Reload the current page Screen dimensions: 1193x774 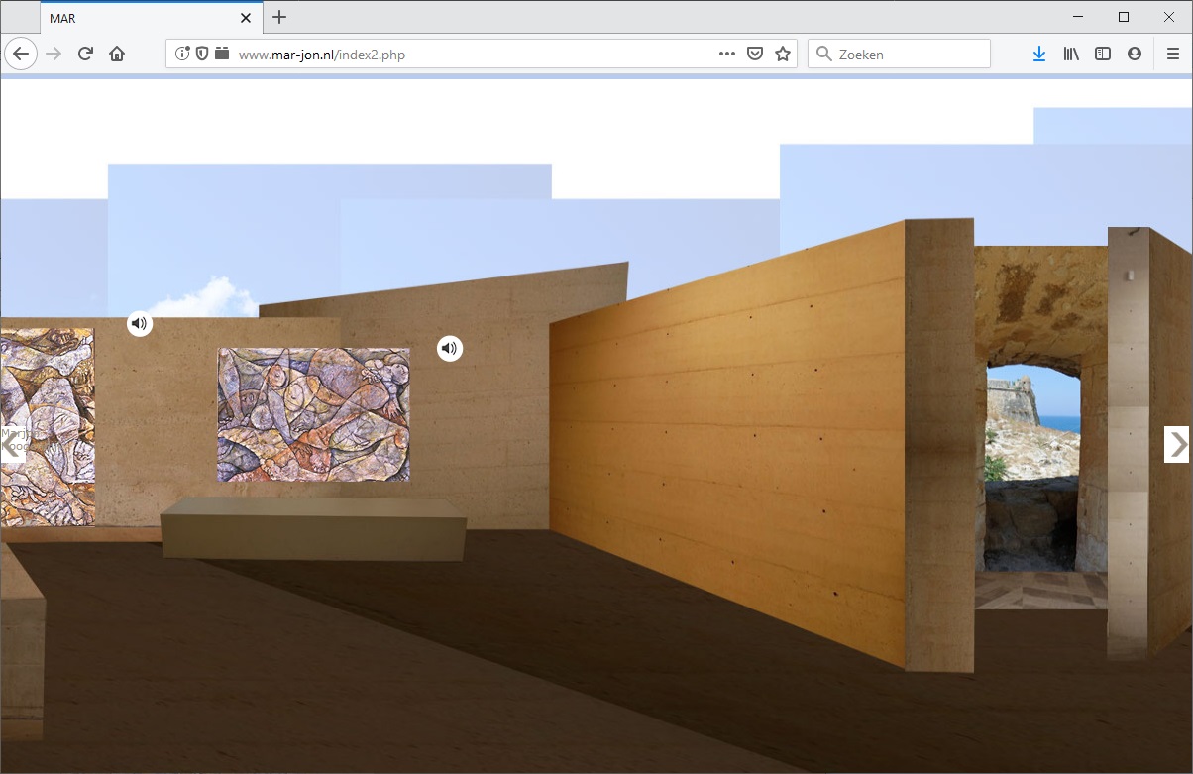click(85, 55)
